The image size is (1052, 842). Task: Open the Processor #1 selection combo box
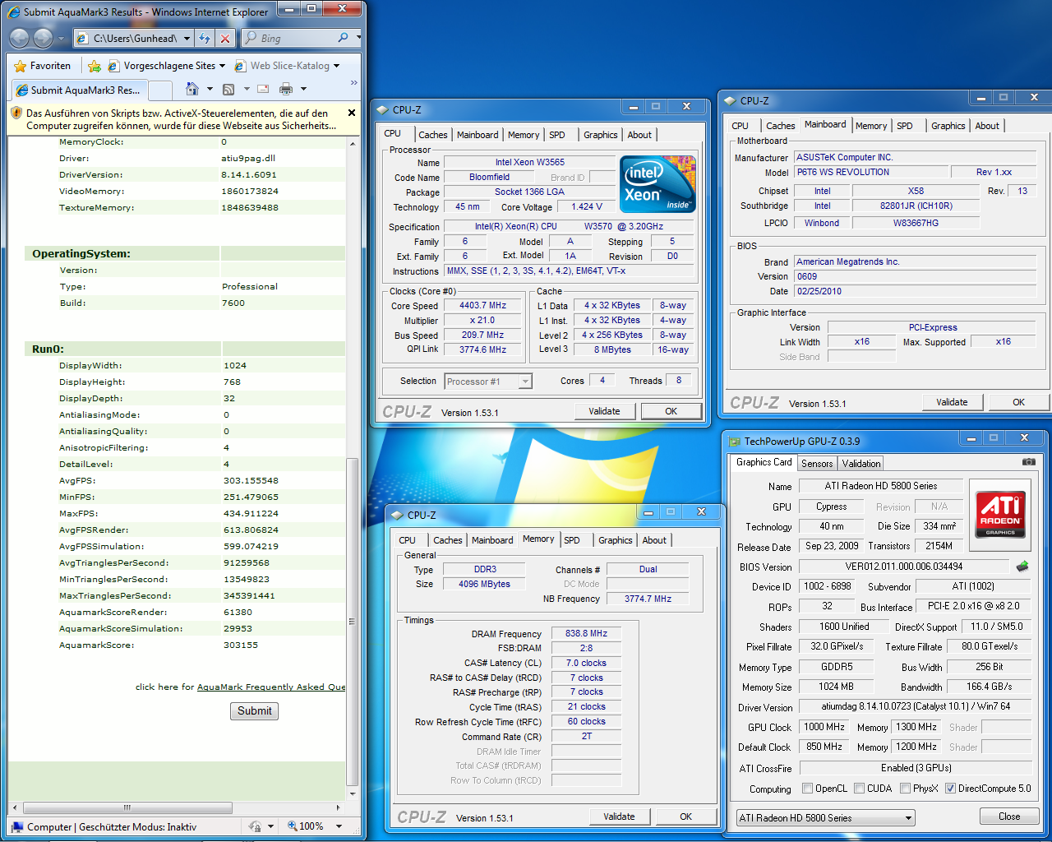pos(488,382)
